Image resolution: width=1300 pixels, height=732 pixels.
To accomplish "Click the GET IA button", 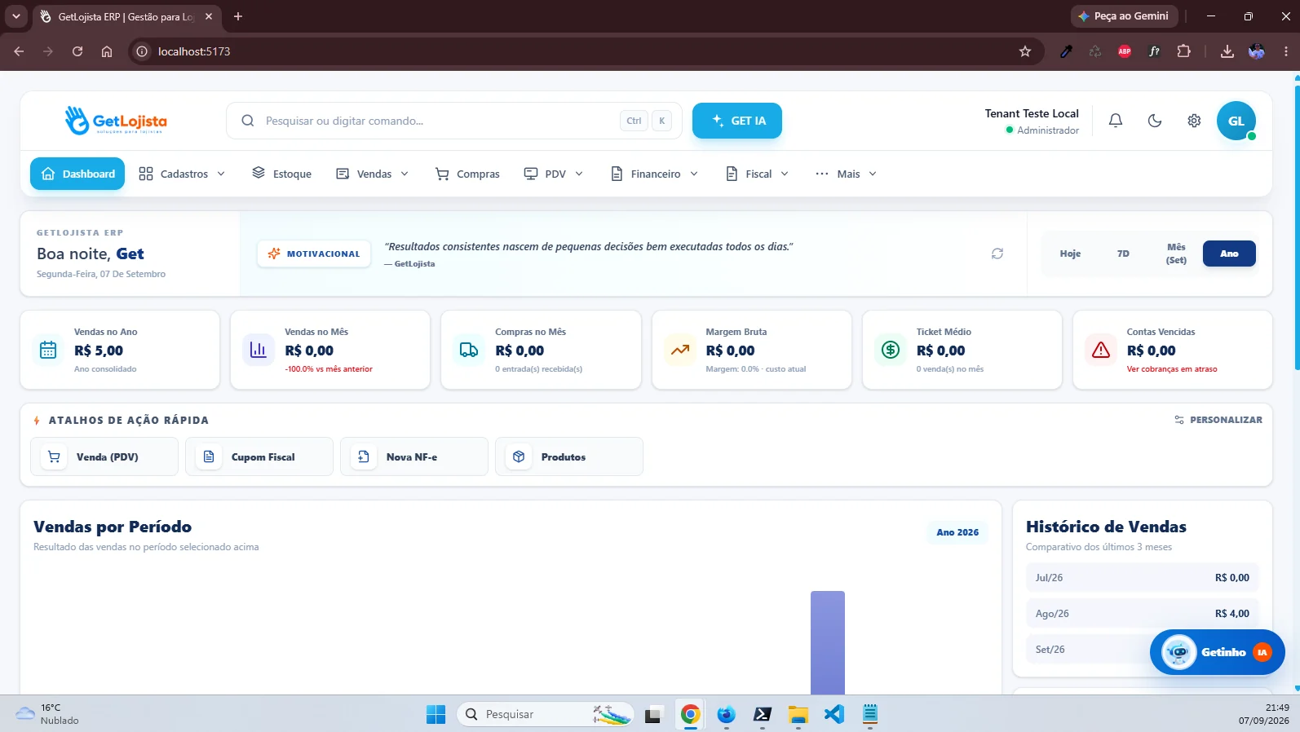I will 737,121.
